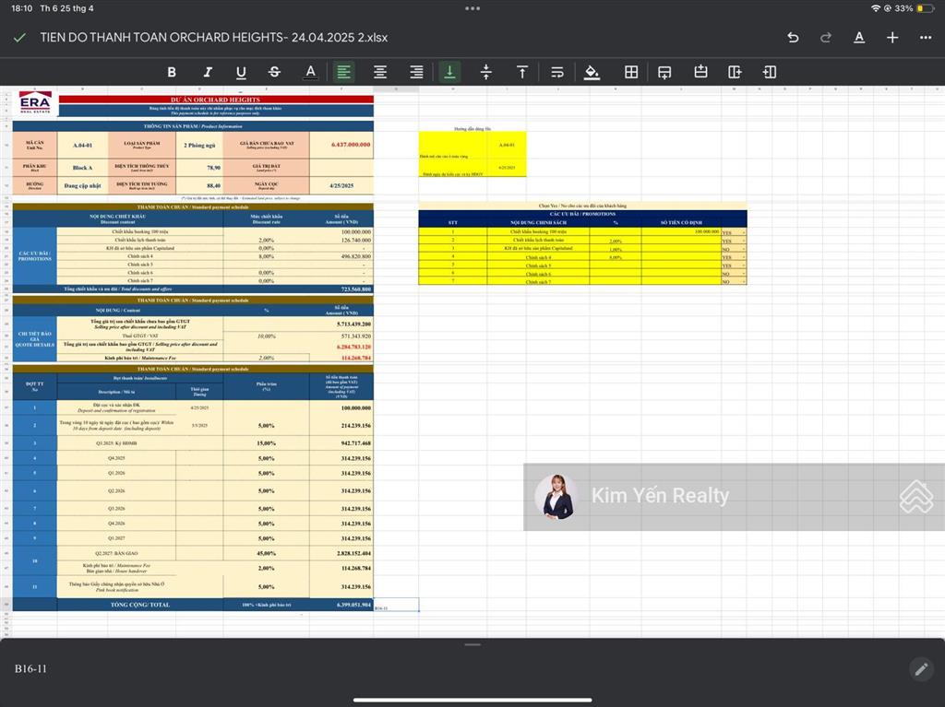Viewport: 945px width, 707px height.
Task: Open the insert plus menu
Action: [892, 38]
